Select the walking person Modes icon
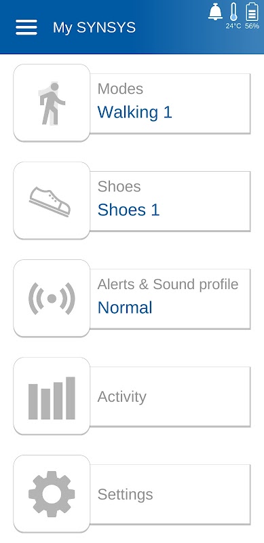 (52, 103)
